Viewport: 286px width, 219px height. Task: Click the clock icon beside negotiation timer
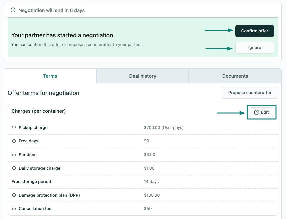(13, 10)
